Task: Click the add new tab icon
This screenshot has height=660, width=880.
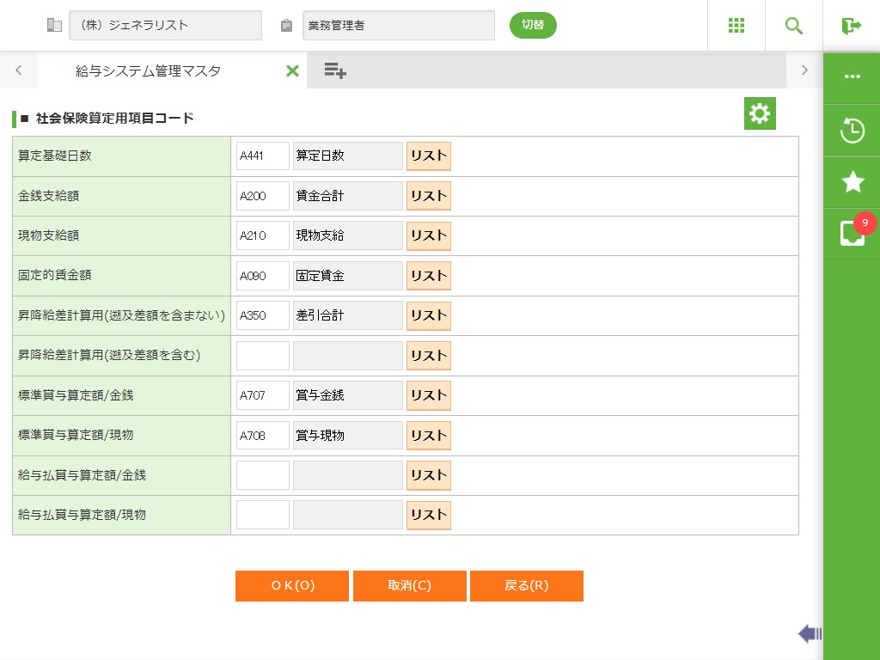Action: coord(335,71)
